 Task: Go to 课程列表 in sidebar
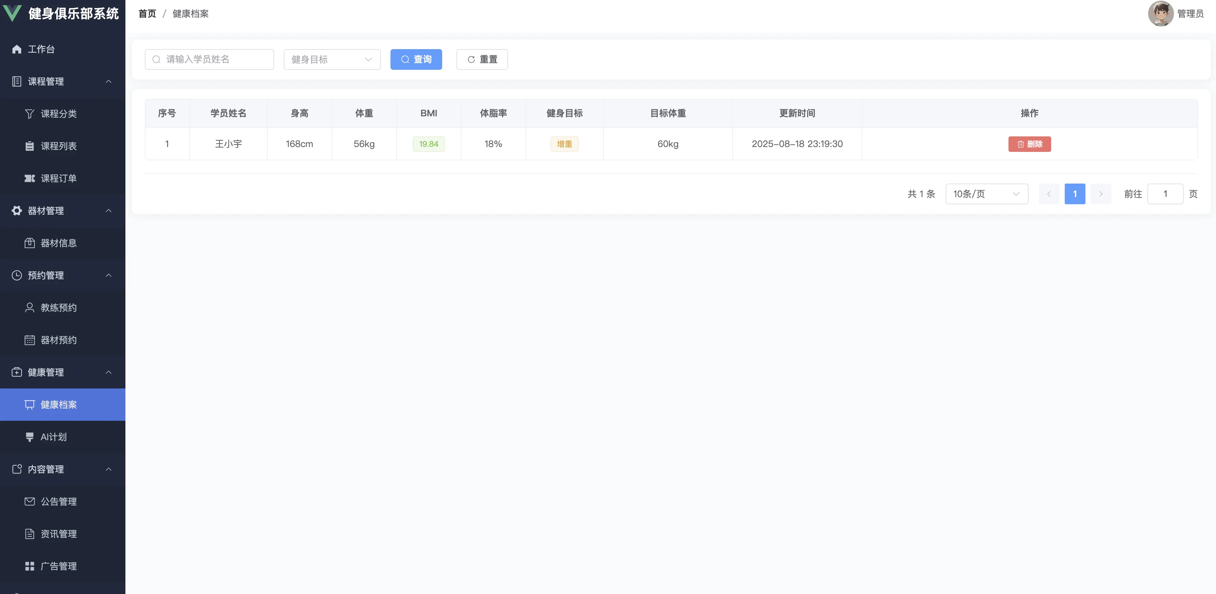pos(59,146)
